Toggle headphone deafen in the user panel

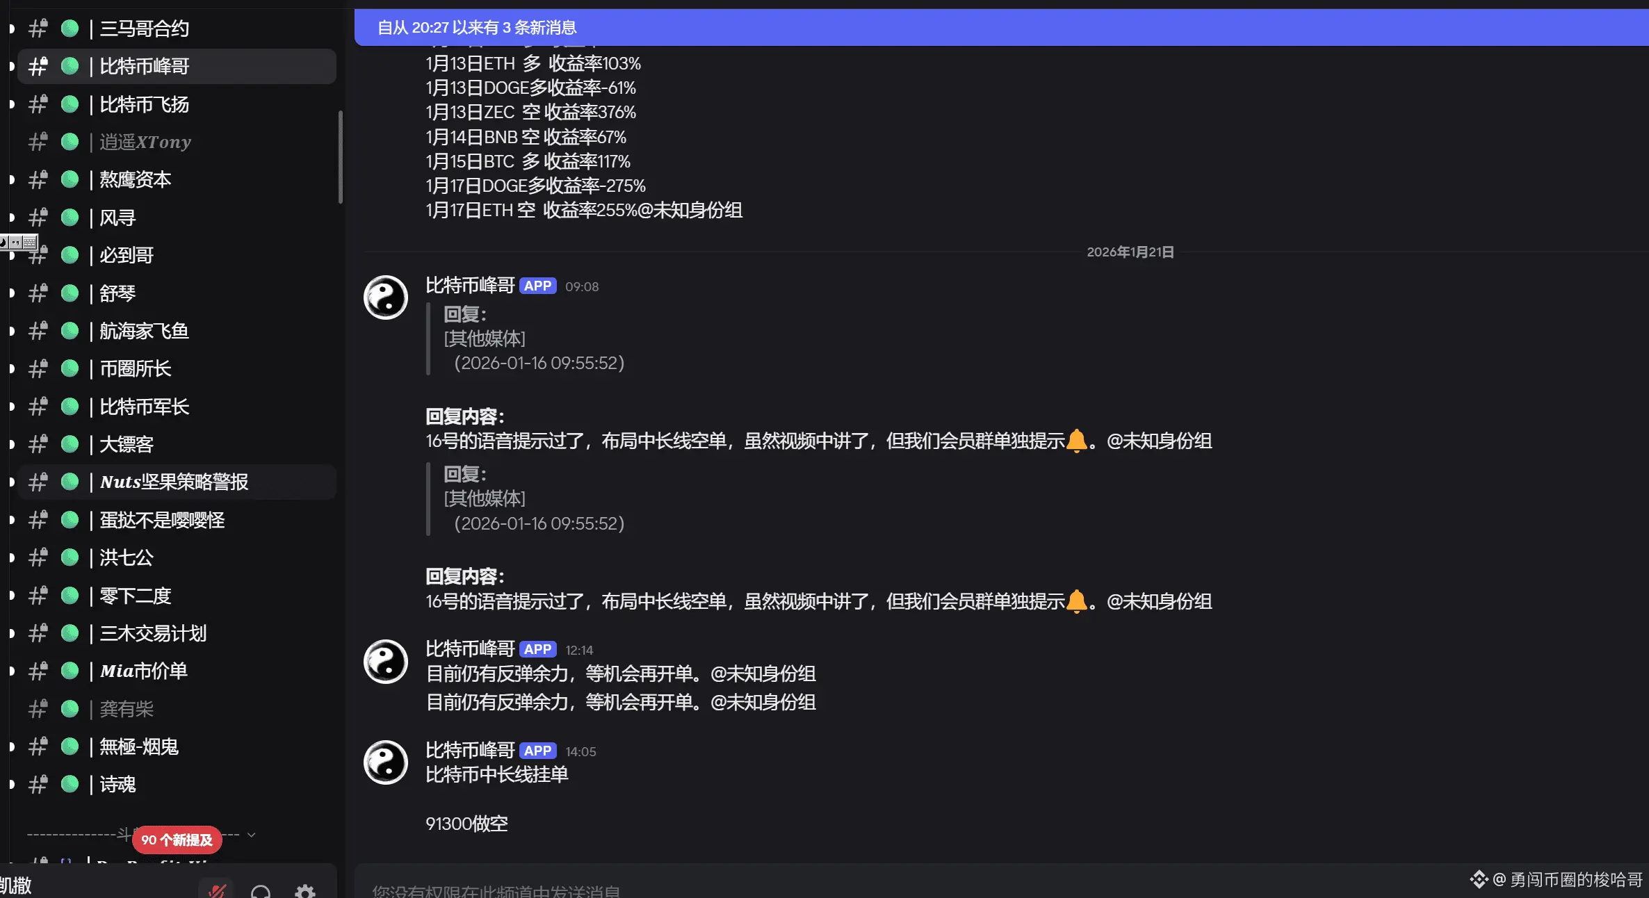coord(261,891)
